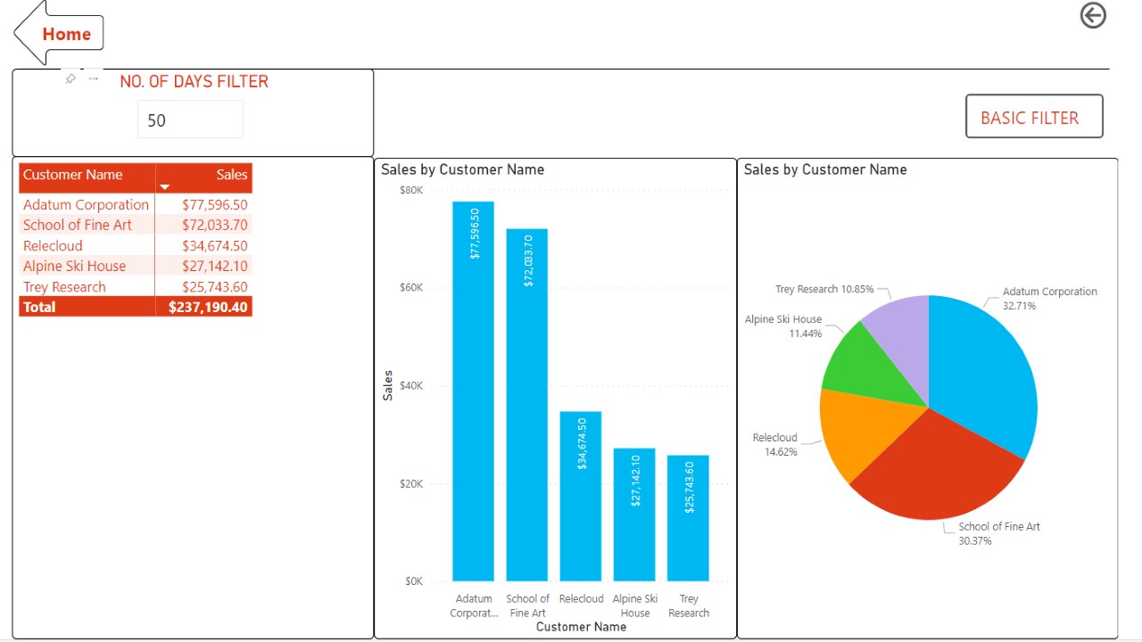Click the number of days input showing 50

pos(190,119)
